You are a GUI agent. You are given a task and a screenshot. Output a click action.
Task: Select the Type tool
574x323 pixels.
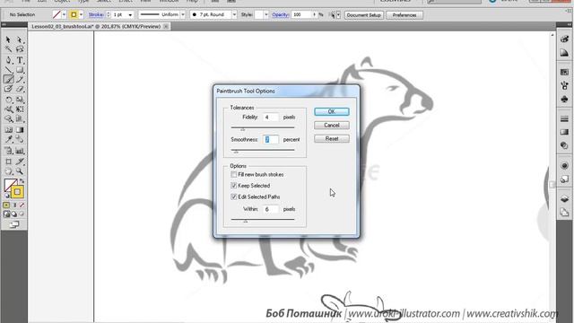click(x=20, y=60)
